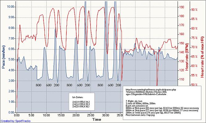Click the 65 % max HR axis value
The height and width of the screenshot is (123, 206).
coord(194,57)
